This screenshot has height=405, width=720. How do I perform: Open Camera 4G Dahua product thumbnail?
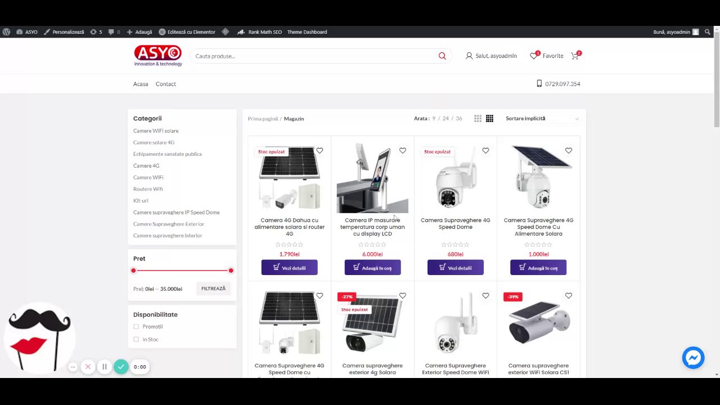289,178
